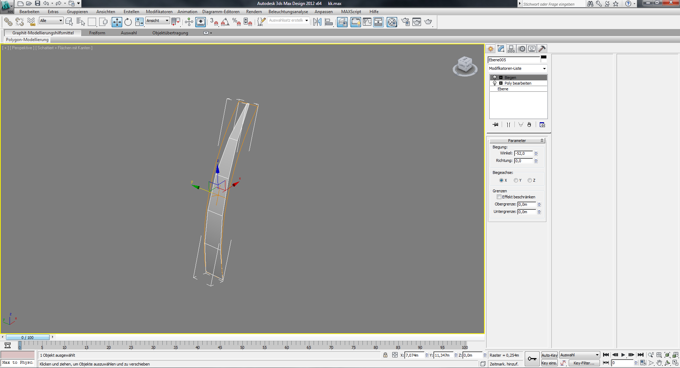Click the ViewCube in the viewport

click(465, 66)
